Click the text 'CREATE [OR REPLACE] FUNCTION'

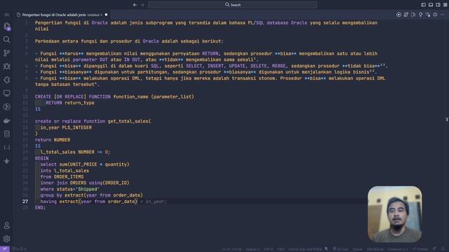coord(73,97)
